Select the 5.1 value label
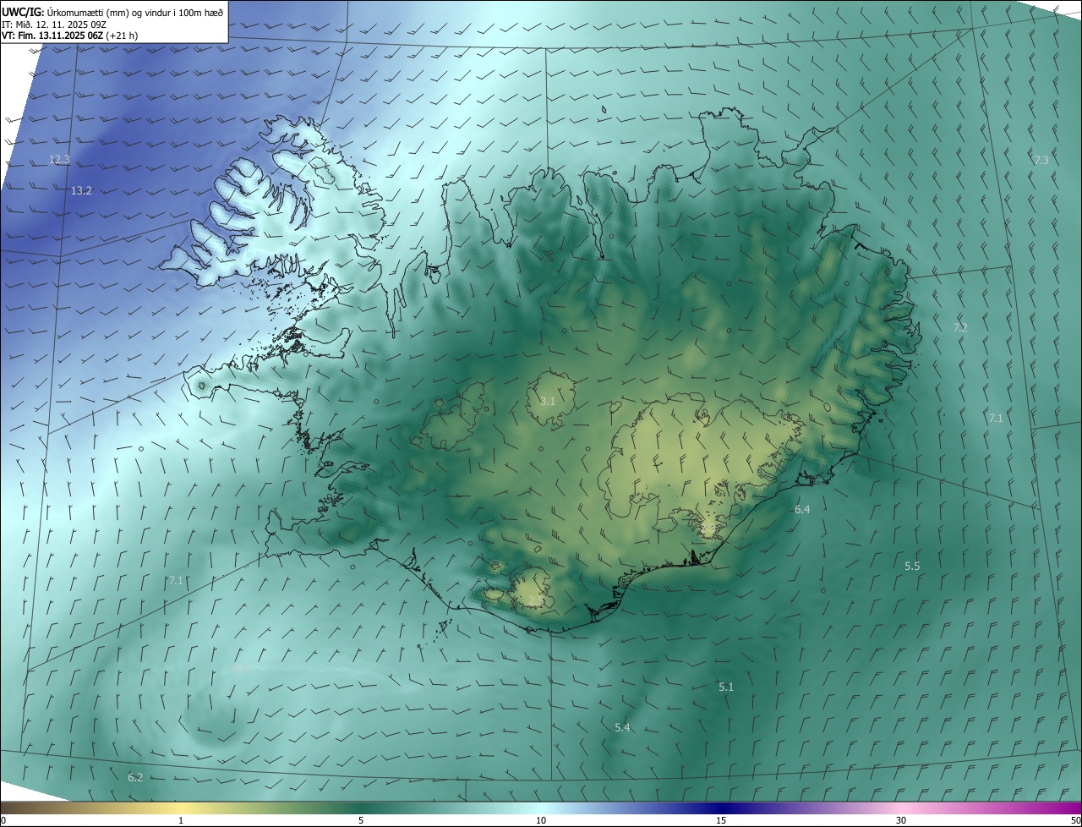1082x827 pixels. point(726,687)
